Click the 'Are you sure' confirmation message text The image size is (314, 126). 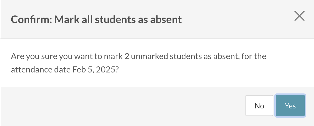pyautogui.click(x=138, y=57)
